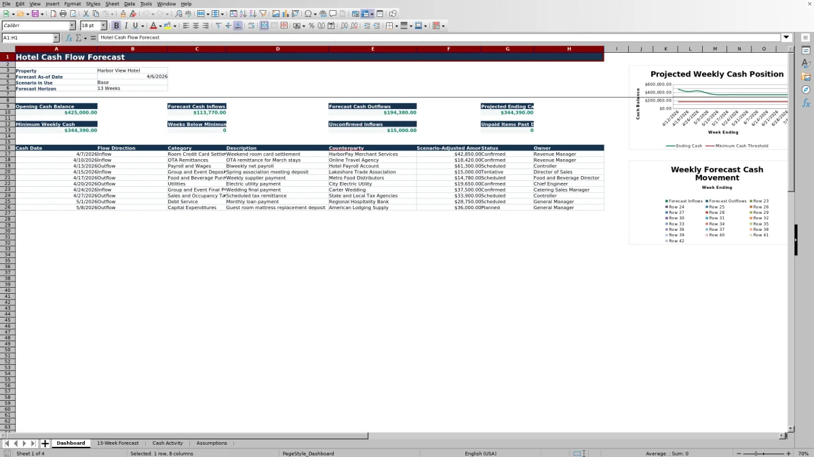Click the formula input line
This screenshot has width=814, height=457.
pos(440,38)
